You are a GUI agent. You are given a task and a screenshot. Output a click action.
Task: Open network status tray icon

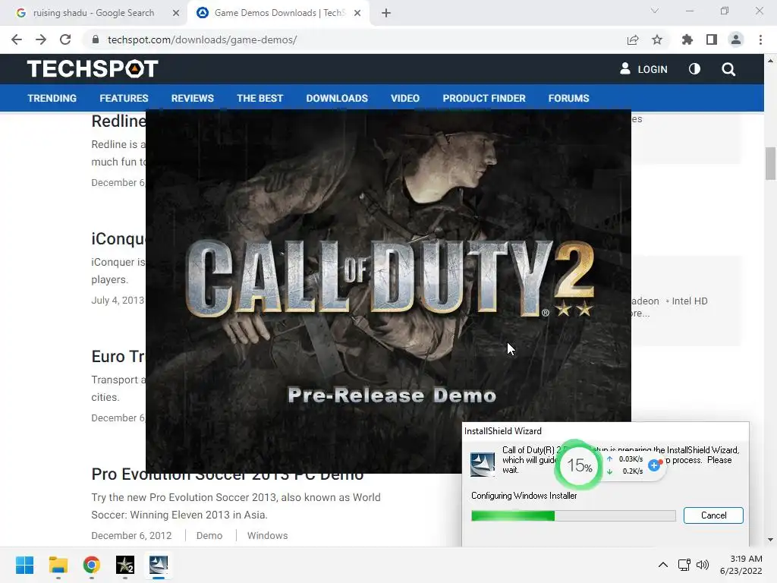(x=684, y=565)
